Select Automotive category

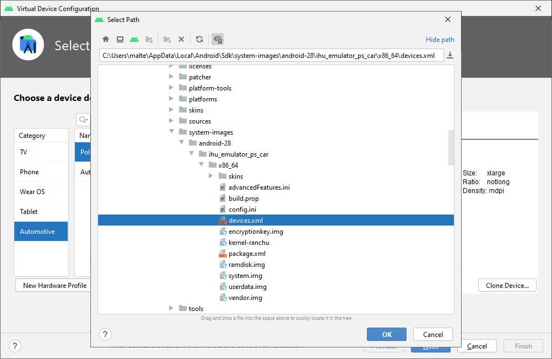41,232
